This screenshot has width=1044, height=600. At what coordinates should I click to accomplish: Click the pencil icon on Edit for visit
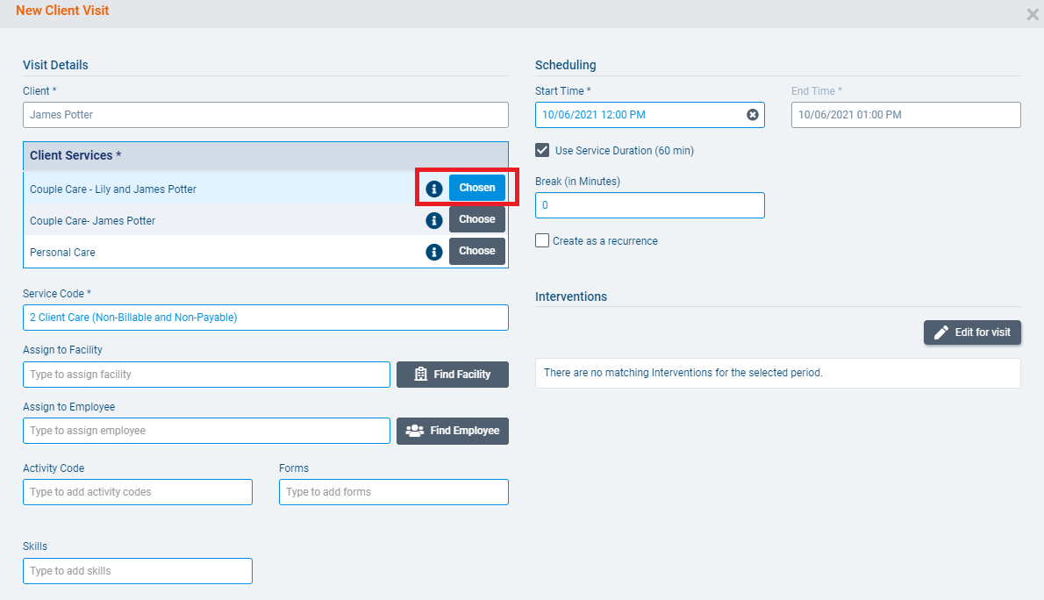tap(940, 332)
